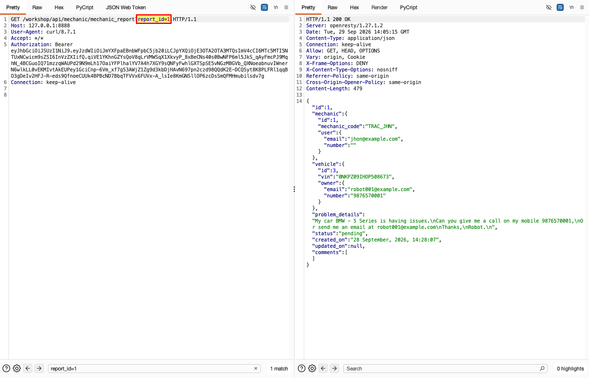Go to previous match in response search
The width and height of the screenshot is (589, 378).
pos(323,368)
